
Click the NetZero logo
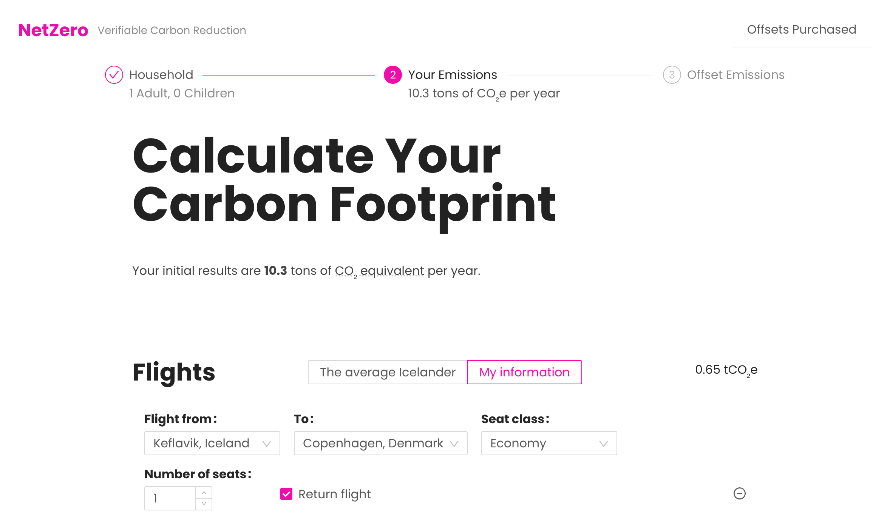pyautogui.click(x=53, y=30)
